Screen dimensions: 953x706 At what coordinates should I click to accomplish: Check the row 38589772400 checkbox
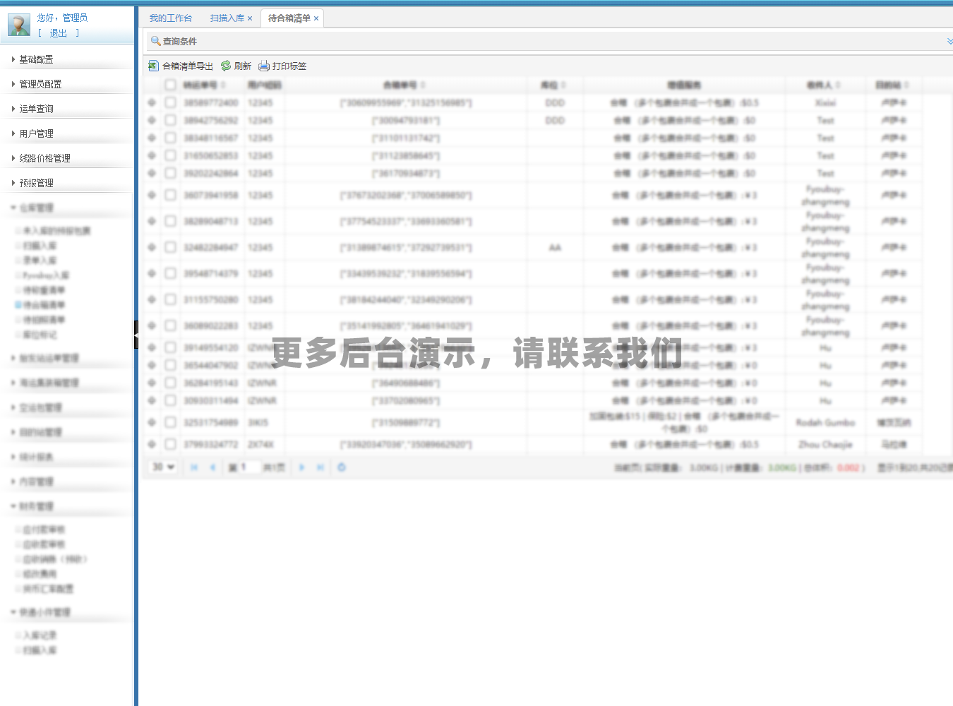coord(170,102)
